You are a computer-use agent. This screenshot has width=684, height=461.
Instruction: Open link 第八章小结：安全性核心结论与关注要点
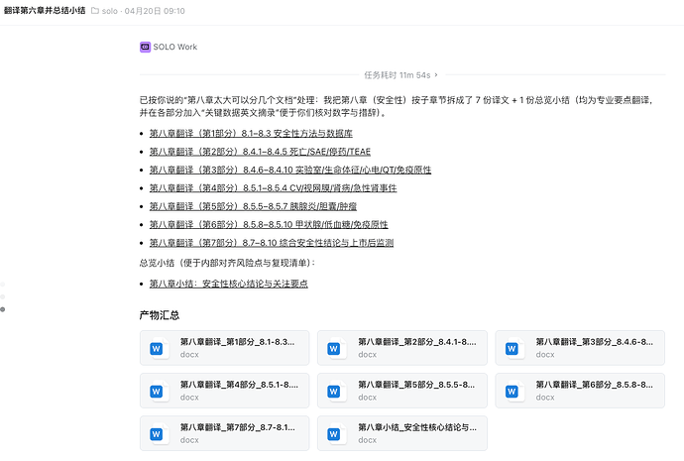pos(229,284)
